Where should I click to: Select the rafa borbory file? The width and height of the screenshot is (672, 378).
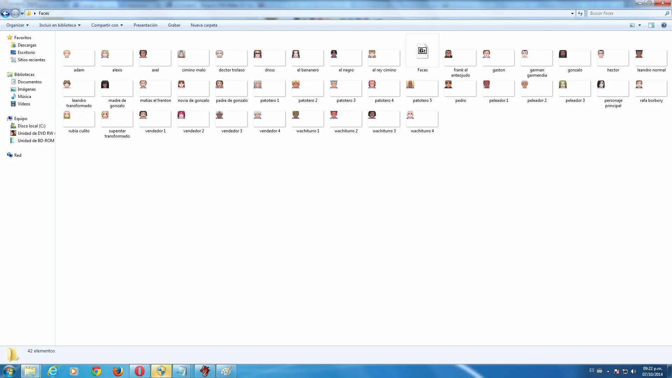(x=651, y=89)
